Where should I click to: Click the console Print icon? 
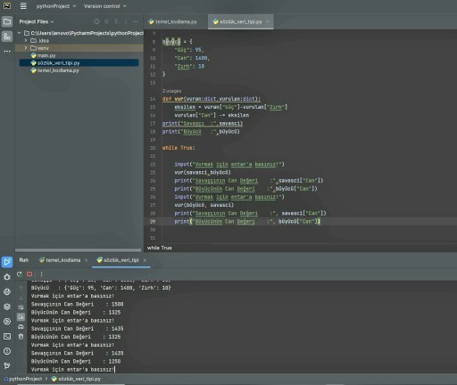(x=21, y=327)
